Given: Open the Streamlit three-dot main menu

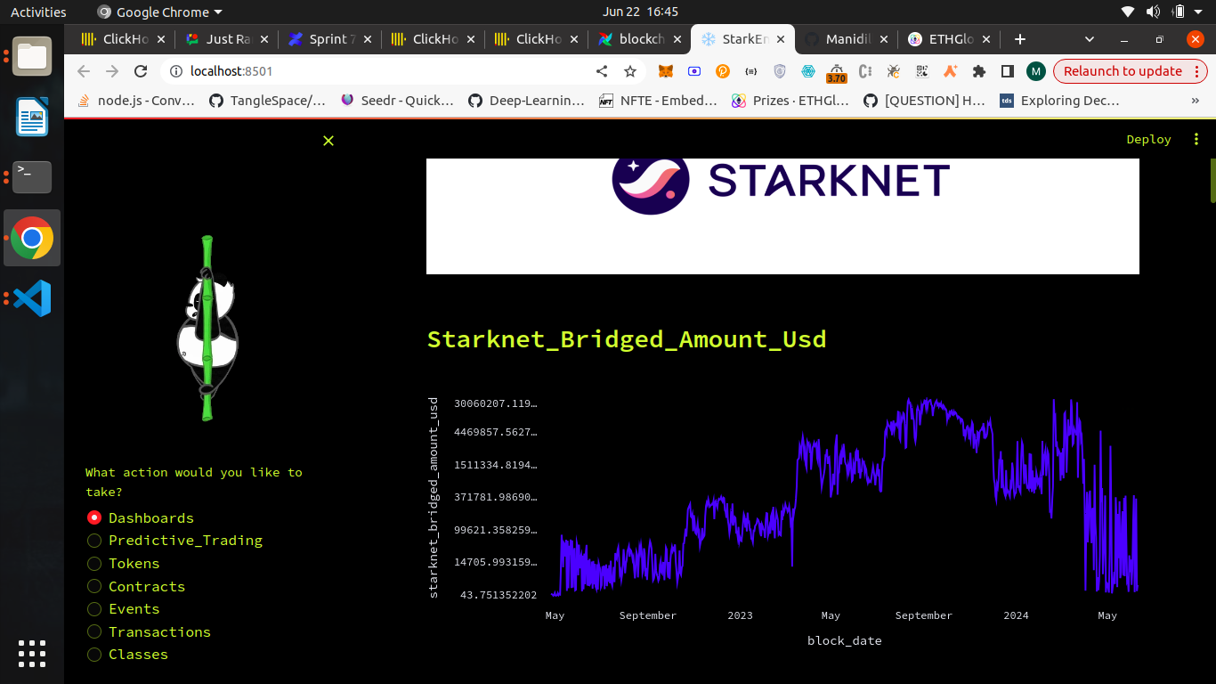Looking at the screenshot, I should click(x=1196, y=139).
